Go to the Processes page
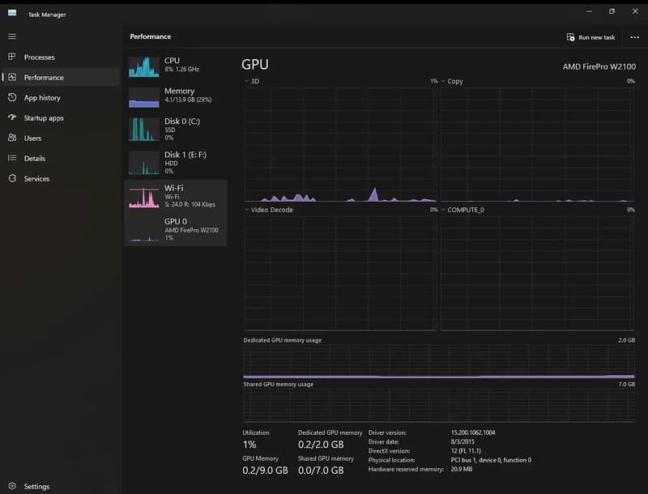 (x=39, y=57)
